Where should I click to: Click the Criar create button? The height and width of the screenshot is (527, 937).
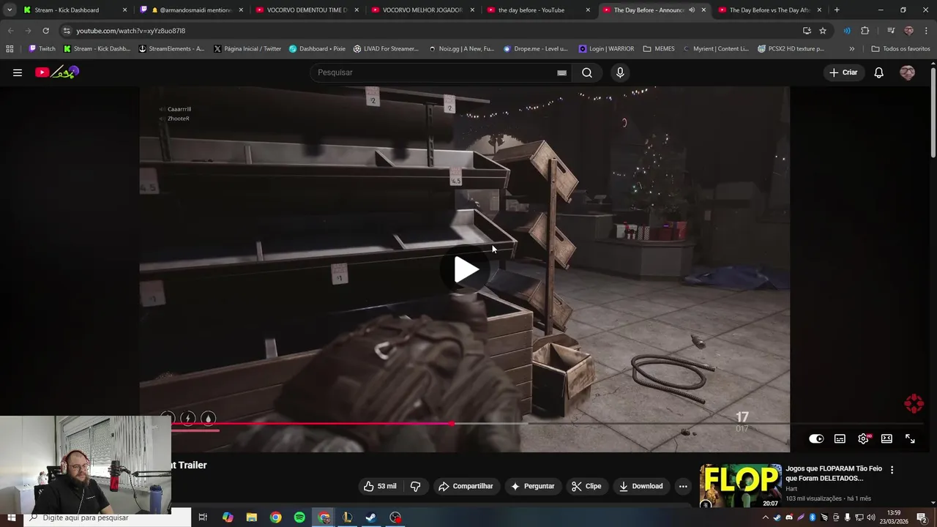click(x=843, y=72)
